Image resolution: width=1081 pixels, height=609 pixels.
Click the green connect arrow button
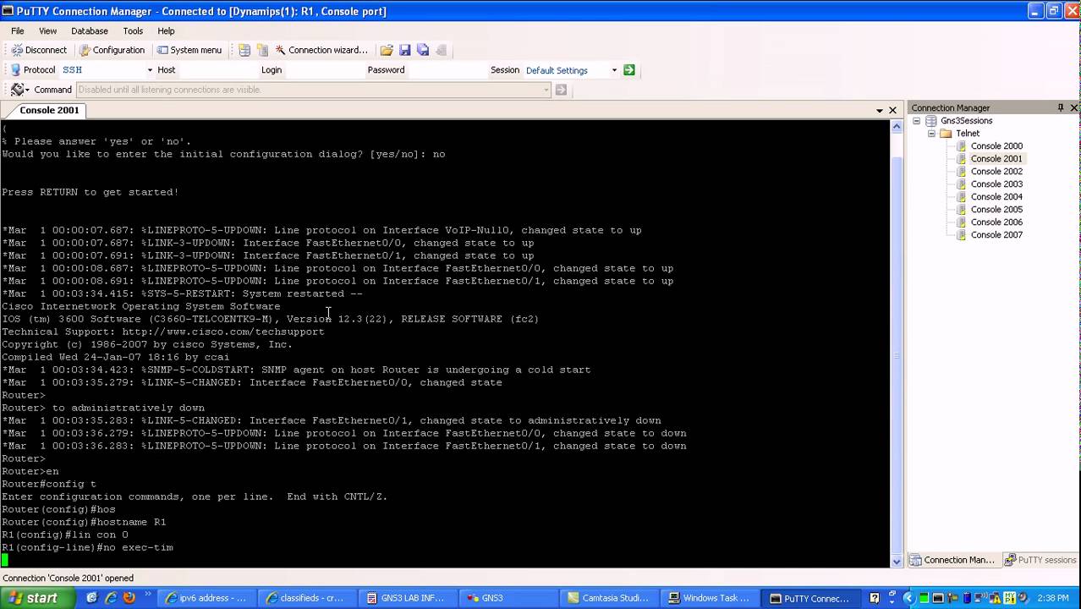click(x=629, y=70)
